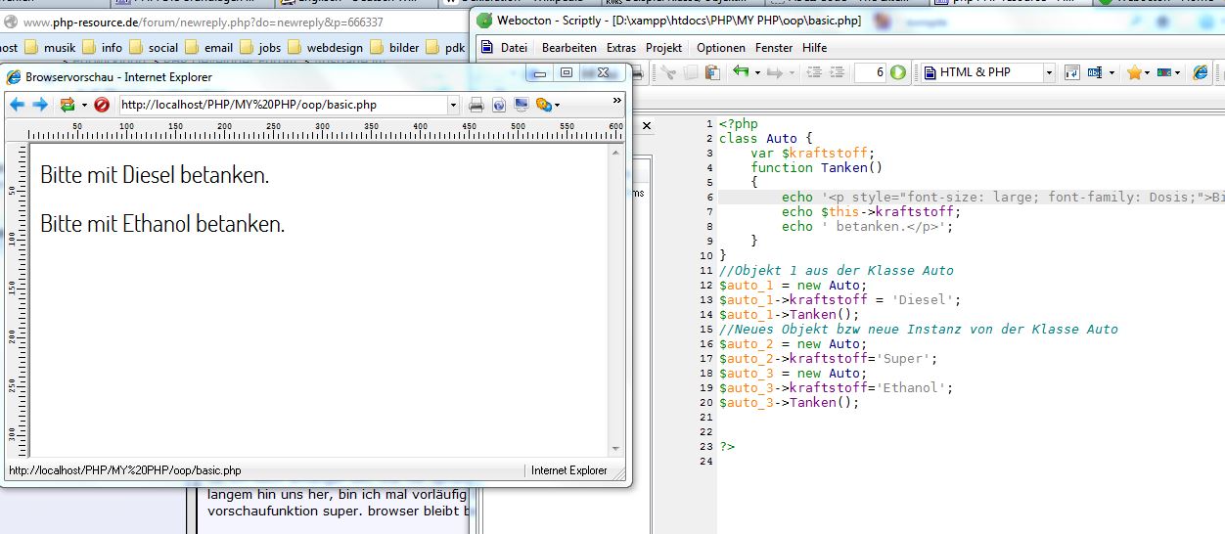Open the Optionen menu
Viewport: 1225px width, 534px height.
point(722,47)
